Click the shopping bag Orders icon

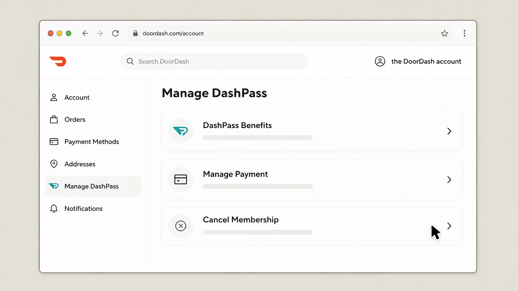tap(54, 119)
